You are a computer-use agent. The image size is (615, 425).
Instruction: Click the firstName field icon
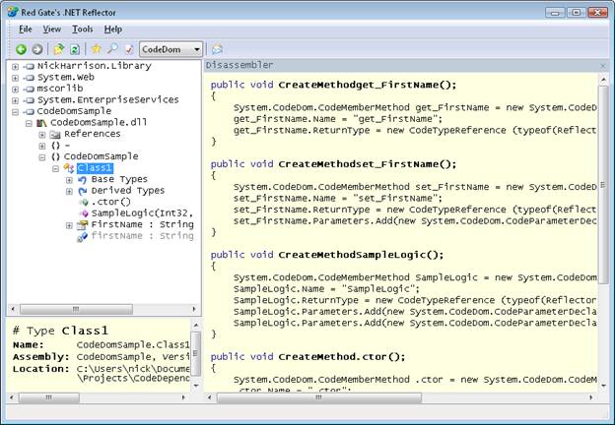tap(83, 237)
